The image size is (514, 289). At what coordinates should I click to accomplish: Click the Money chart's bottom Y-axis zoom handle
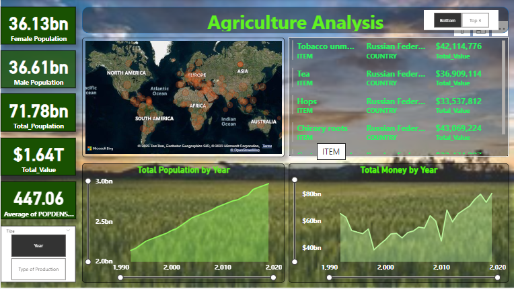click(294, 261)
